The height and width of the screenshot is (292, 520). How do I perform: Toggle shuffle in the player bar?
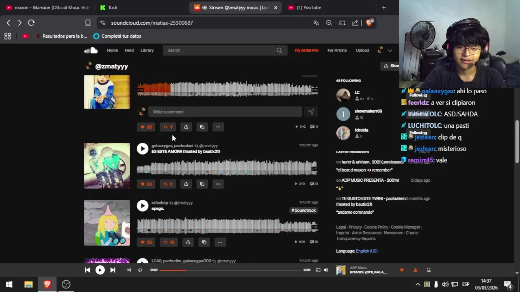129,270
